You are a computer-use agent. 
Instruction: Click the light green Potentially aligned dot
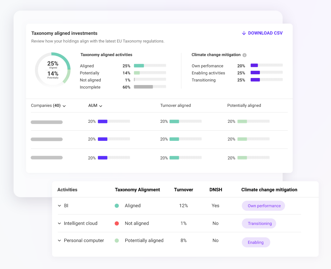click(x=117, y=240)
